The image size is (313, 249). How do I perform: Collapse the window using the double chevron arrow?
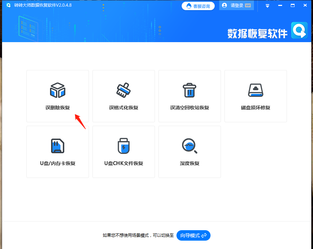click(268, 6)
